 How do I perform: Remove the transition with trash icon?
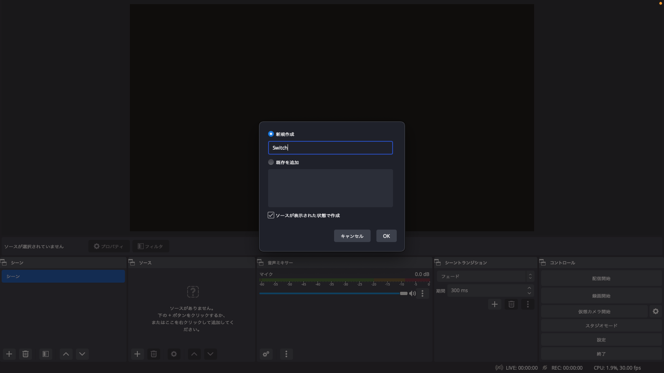(511, 304)
